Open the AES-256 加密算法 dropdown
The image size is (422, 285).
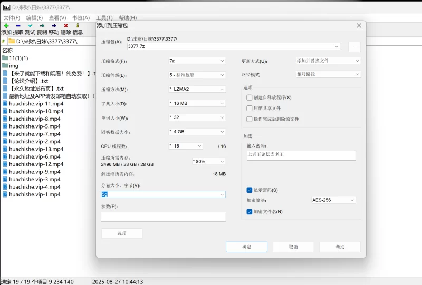[333, 200]
